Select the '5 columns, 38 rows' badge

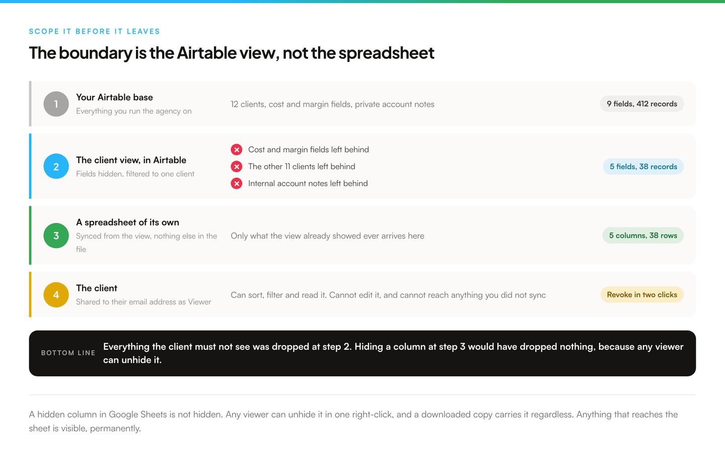click(x=643, y=236)
